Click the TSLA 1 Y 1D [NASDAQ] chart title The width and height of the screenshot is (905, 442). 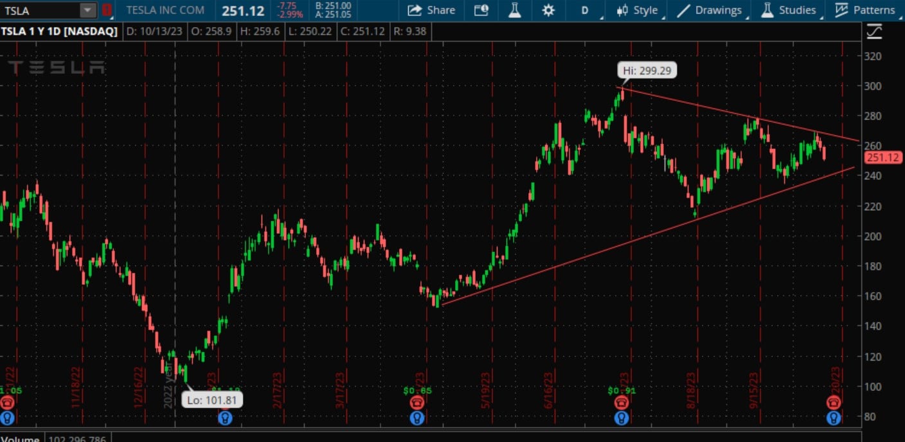(59, 31)
